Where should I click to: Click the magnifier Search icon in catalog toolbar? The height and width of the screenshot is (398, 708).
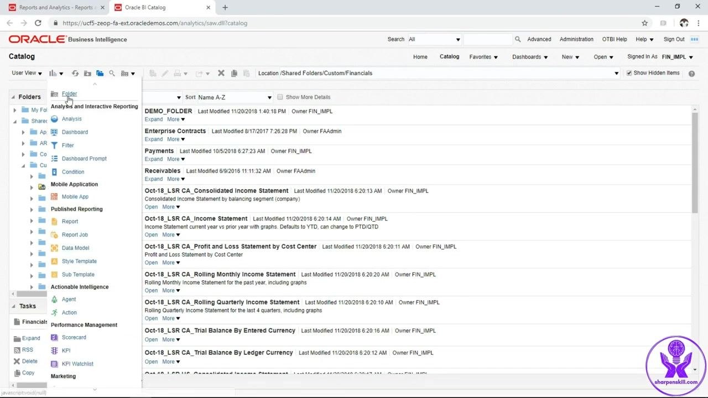coord(112,73)
